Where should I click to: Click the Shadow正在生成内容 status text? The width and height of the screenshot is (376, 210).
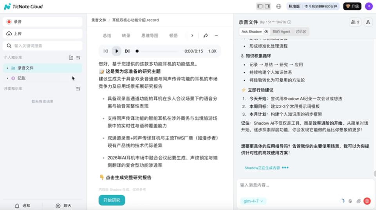(x=262, y=168)
